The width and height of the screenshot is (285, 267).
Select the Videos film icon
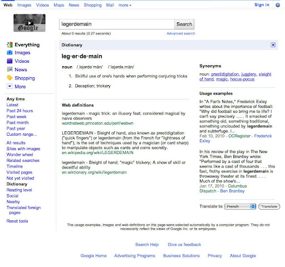click(9, 61)
